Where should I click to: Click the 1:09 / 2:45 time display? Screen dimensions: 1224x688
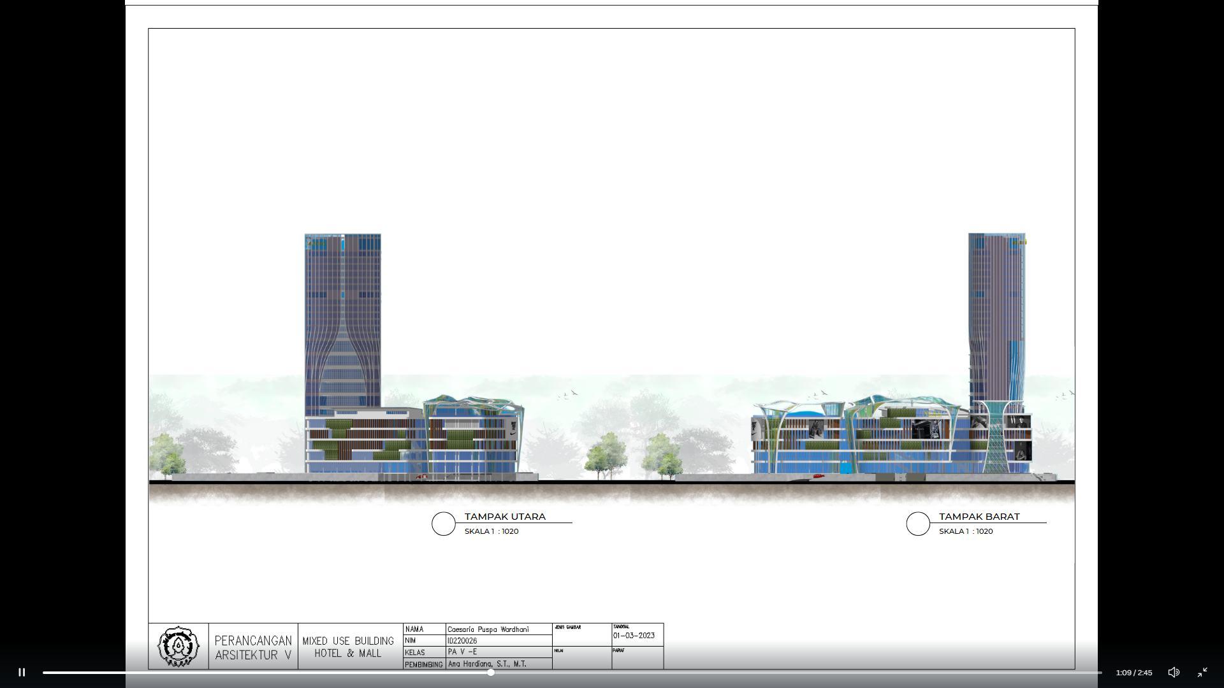pos(1133,673)
